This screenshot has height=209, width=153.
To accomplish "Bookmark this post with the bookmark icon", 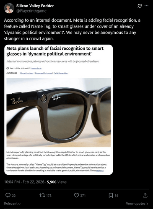I will coord(111,195).
